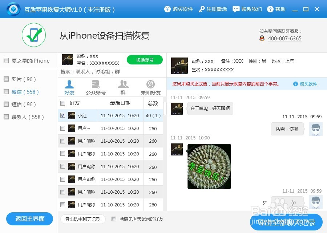Click avatar beside 在干嘛呢 message
The height and width of the screenshot is (233, 327).
(x=177, y=108)
